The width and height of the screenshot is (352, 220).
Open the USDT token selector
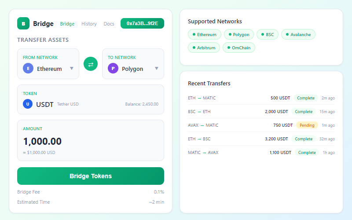click(91, 100)
